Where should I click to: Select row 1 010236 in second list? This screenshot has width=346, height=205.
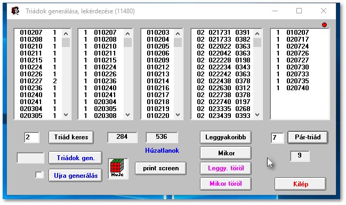(101, 81)
